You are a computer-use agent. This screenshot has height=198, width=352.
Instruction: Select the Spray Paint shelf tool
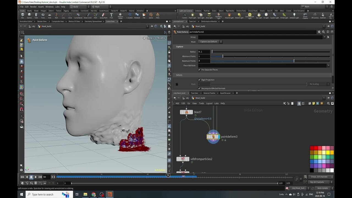pyautogui.click(x=103, y=16)
